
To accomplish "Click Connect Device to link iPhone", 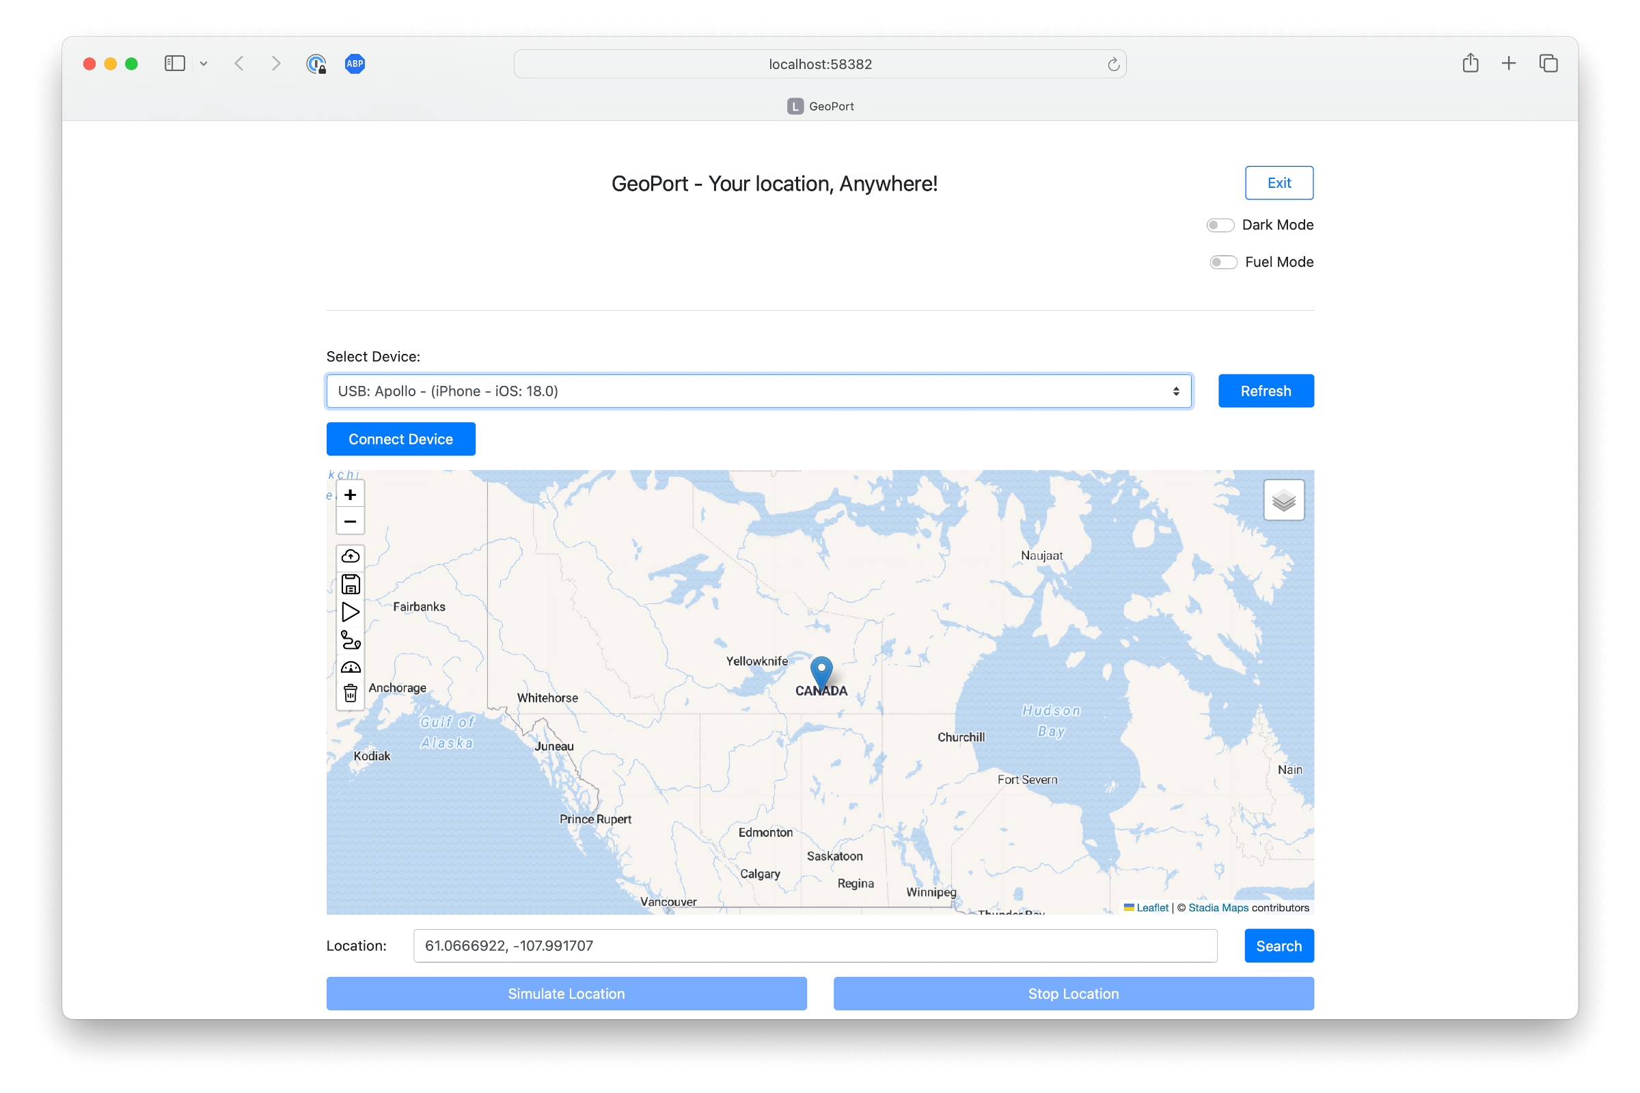I will tap(400, 439).
